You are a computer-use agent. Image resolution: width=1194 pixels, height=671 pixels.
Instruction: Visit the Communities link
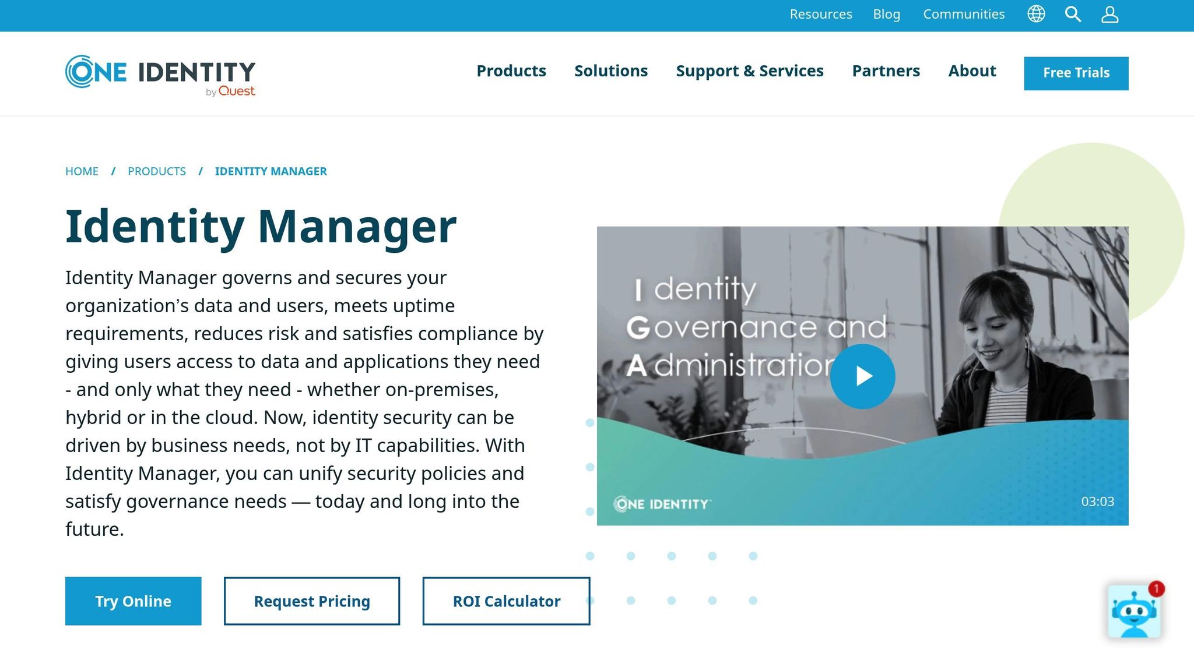[x=964, y=14]
